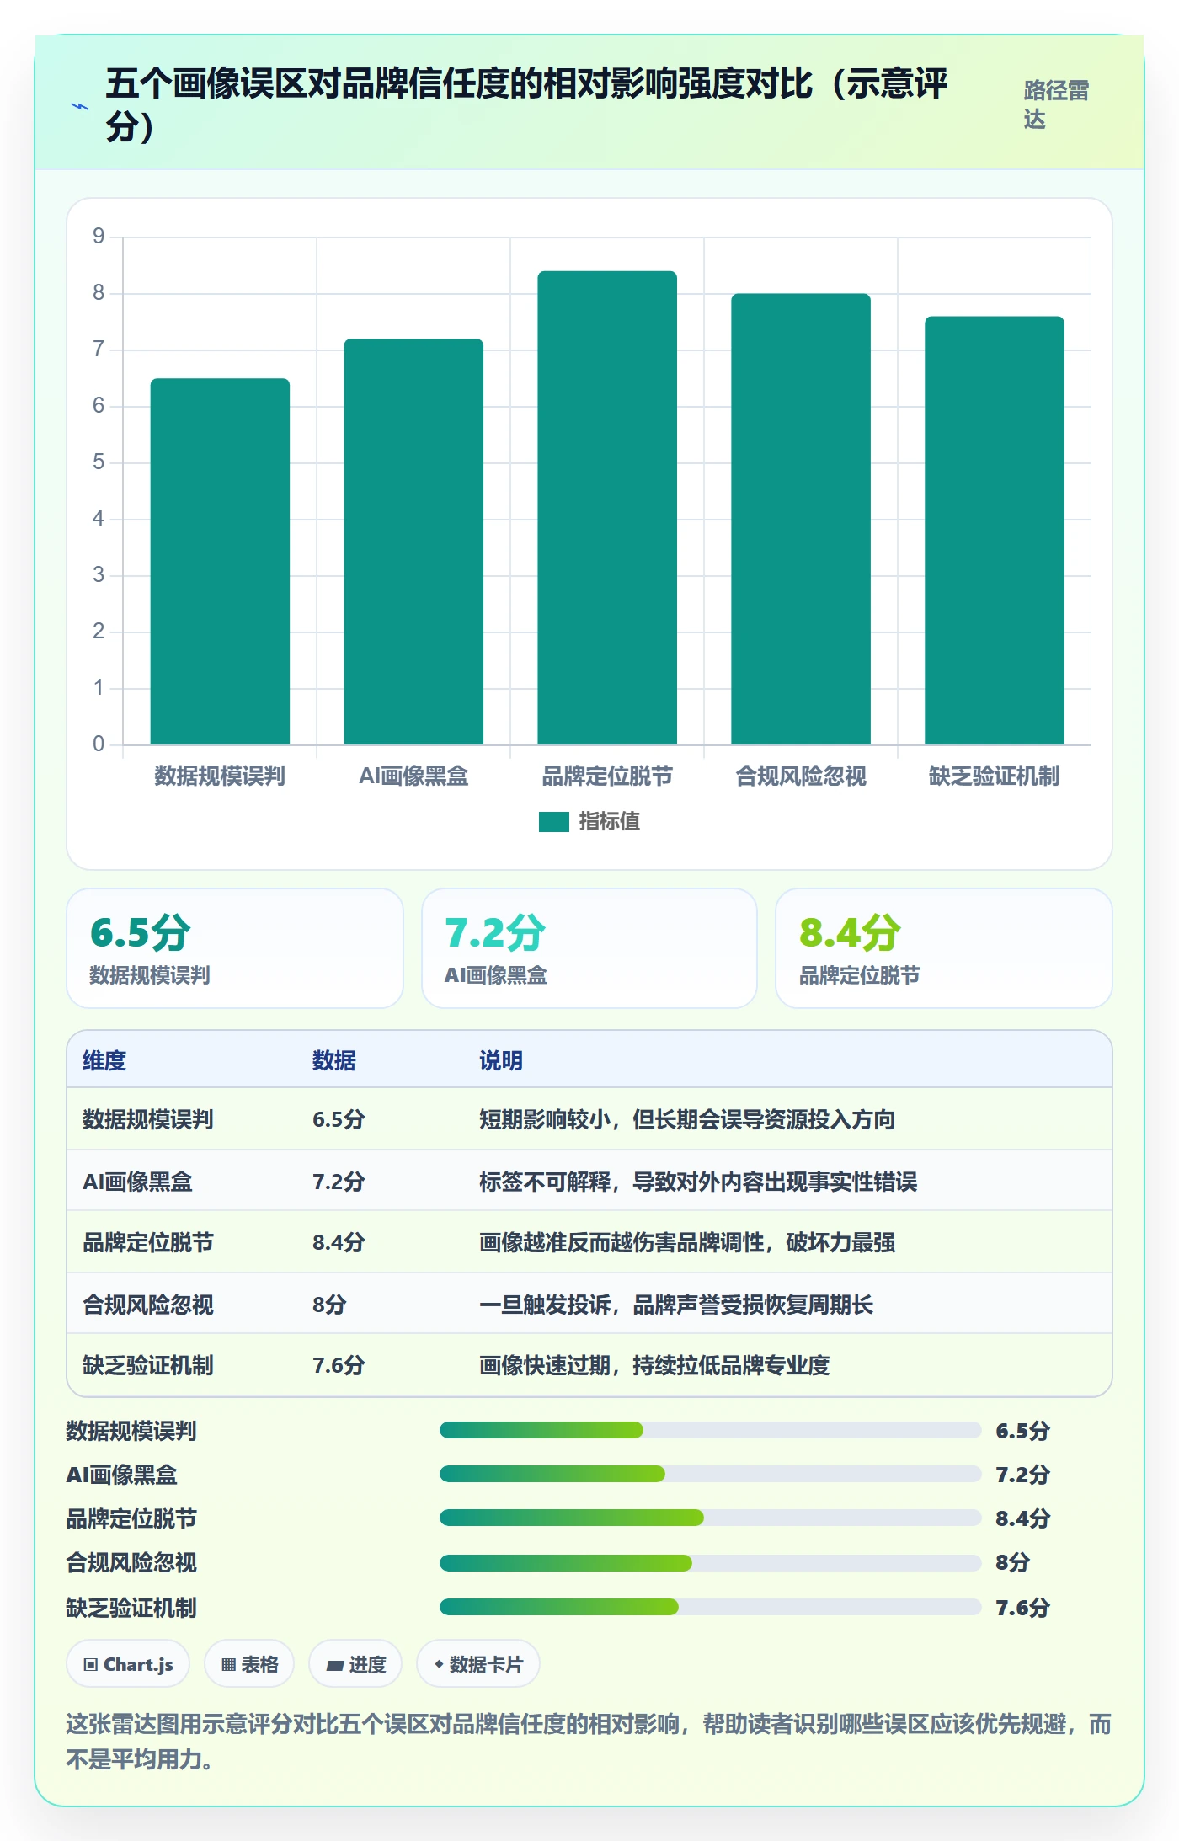
Task: Click the 7.2分 AI画像黑盒 data card
Action: tap(589, 948)
